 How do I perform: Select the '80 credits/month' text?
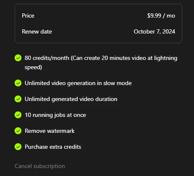(x=47, y=58)
